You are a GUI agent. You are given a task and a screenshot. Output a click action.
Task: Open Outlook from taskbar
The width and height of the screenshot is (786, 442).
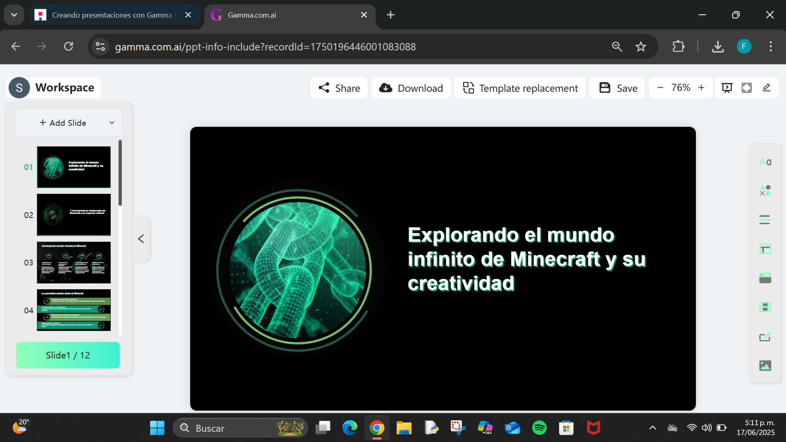512,428
